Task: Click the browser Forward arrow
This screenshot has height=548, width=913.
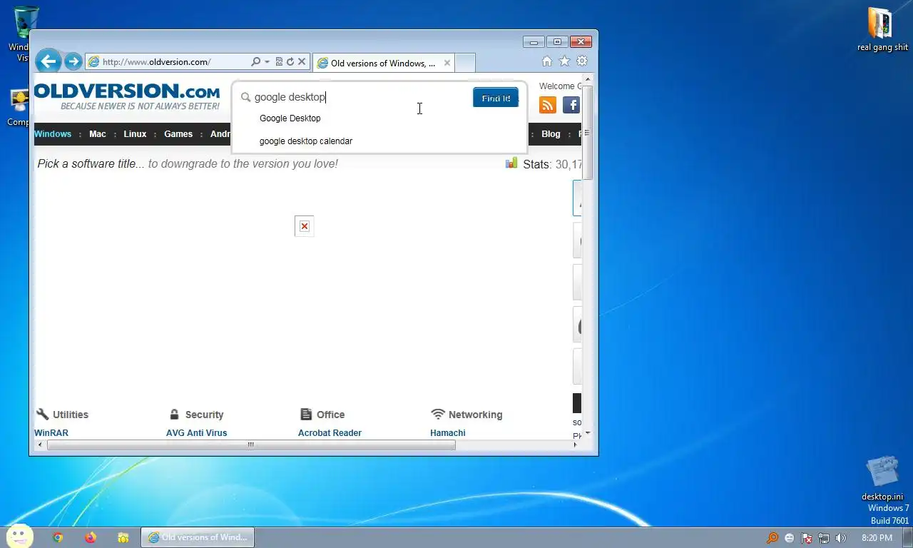Action: point(73,61)
